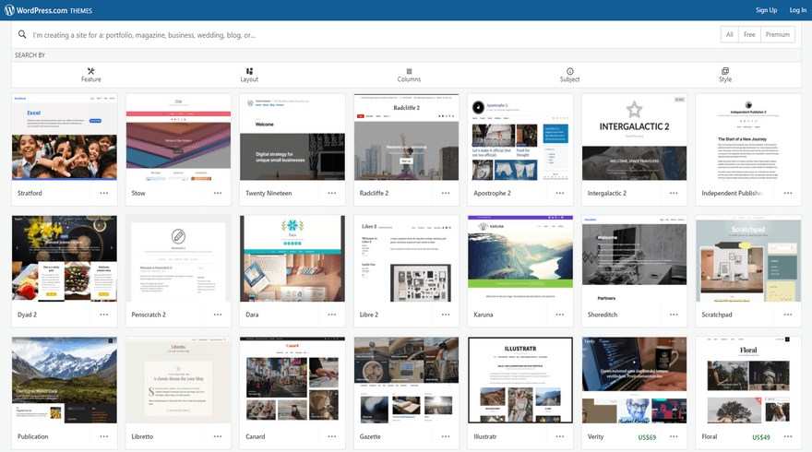Open more options for Dara theme
The height and width of the screenshot is (452, 812).
pos(332,315)
